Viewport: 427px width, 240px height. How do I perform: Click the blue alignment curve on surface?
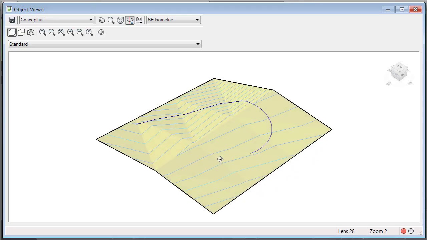click(271, 128)
